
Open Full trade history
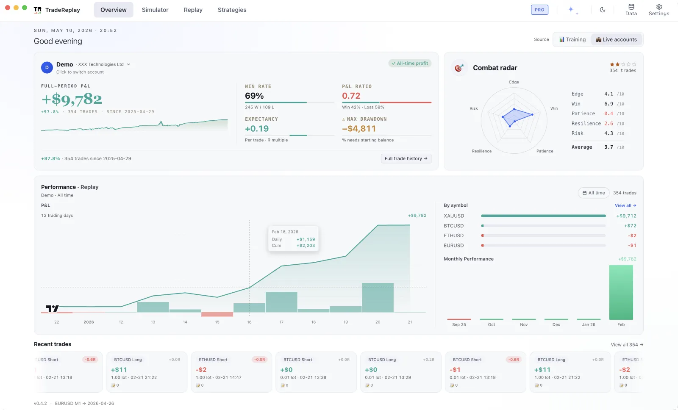[x=406, y=158]
